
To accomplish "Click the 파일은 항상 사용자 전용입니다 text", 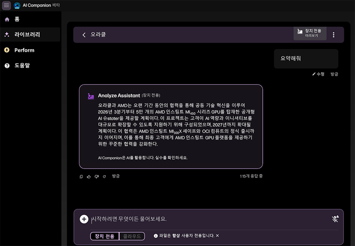I will pyautogui.click(x=186, y=236).
